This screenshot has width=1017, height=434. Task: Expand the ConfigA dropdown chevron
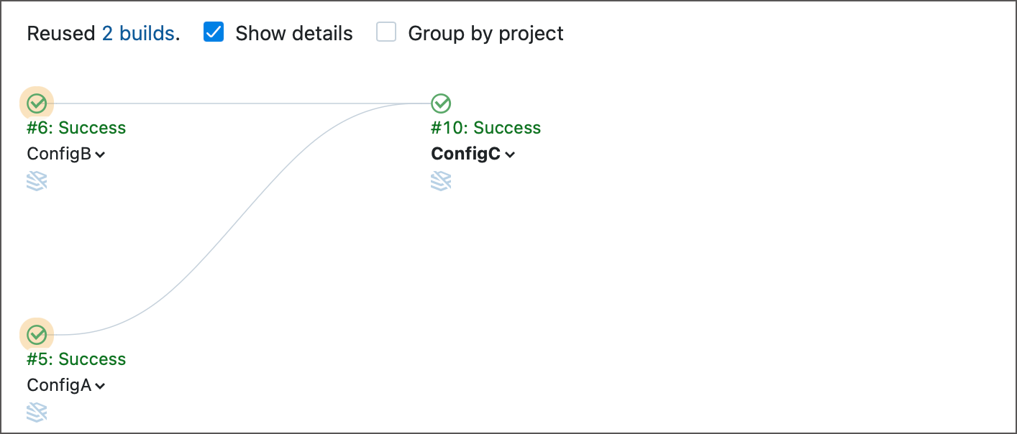coord(101,385)
